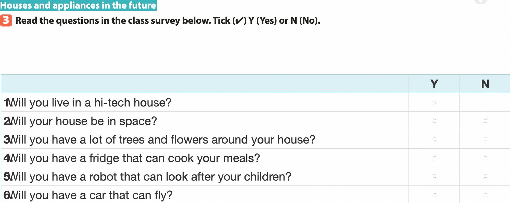Tick N for house in space question

485,121
